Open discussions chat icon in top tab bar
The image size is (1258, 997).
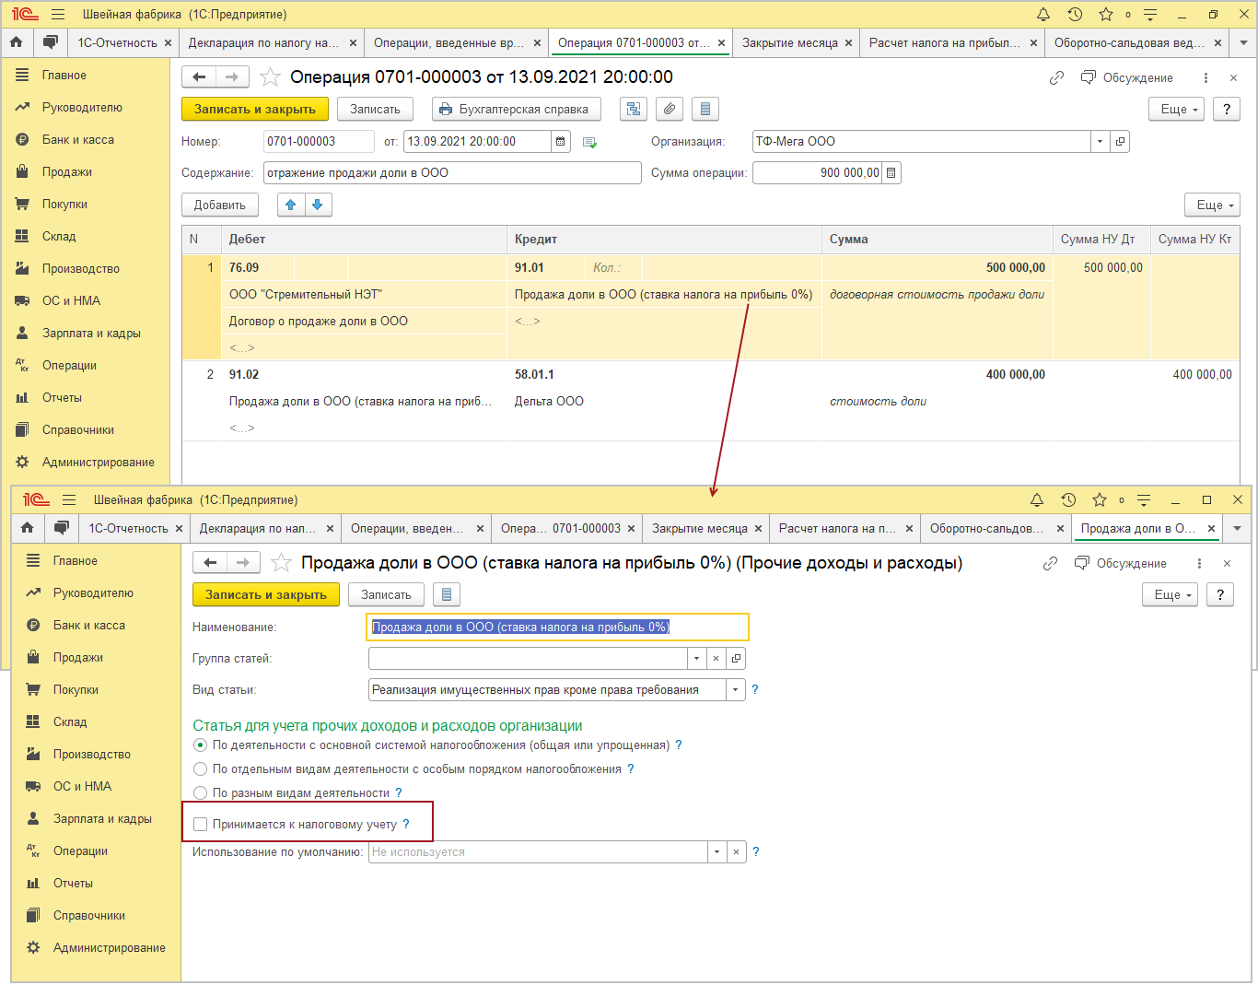pos(51,42)
